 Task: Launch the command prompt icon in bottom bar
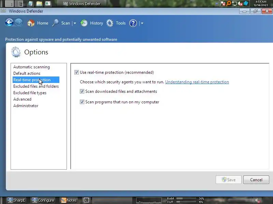click(86, 200)
